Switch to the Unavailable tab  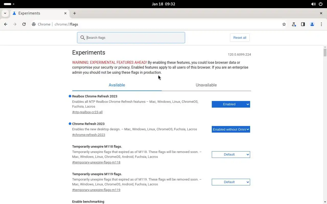point(206,85)
